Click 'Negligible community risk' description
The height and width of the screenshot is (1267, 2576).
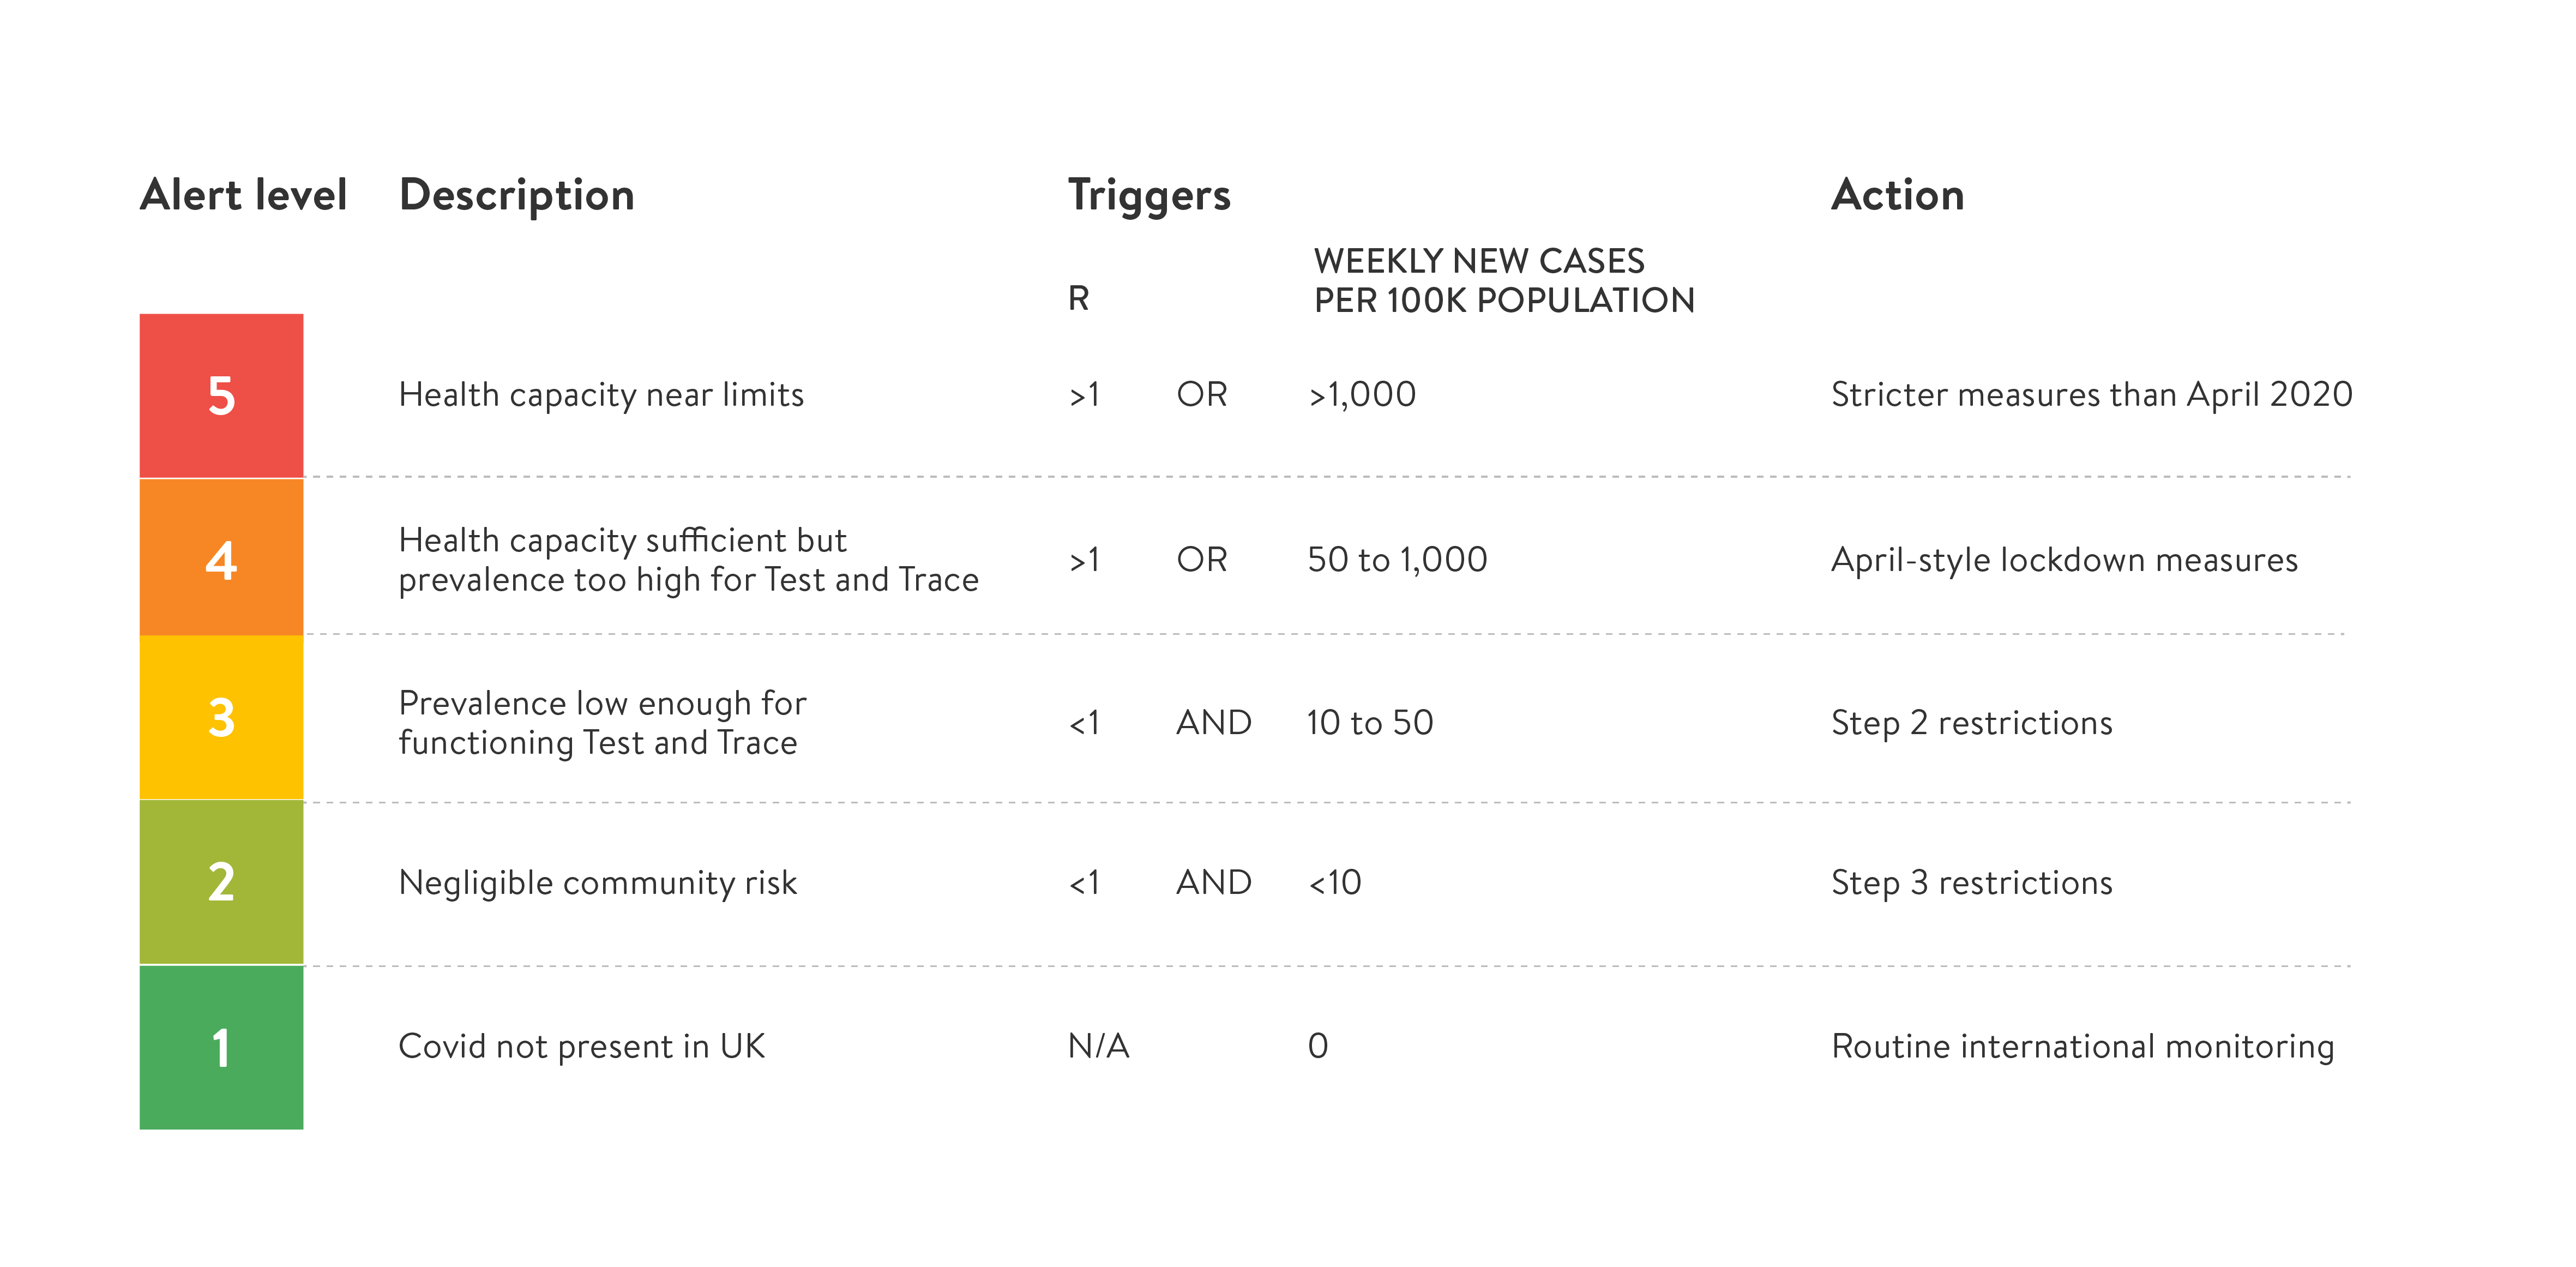[597, 883]
